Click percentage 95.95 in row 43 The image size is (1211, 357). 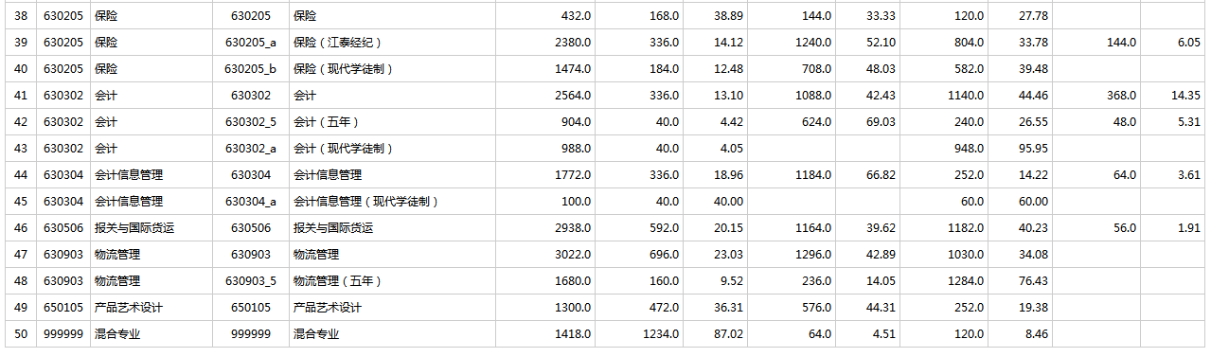pos(1033,149)
